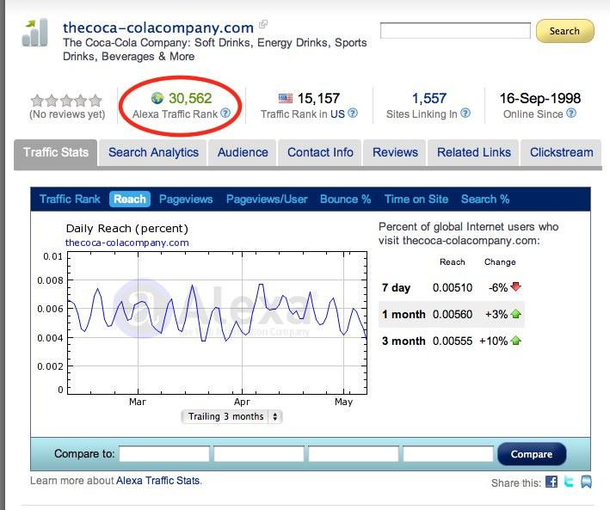Select the Traffic Rank chart metric
Image resolution: width=610 pixels, height=510 pixels.
pyautogui.click(x=70, y=200)
